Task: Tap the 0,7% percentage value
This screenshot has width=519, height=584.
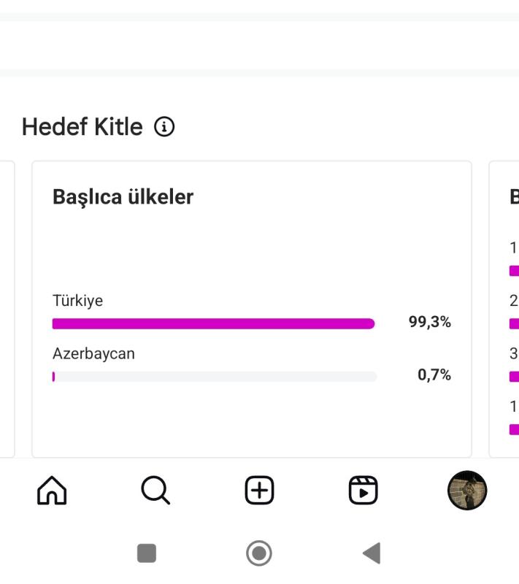Action: click(434, 374)
